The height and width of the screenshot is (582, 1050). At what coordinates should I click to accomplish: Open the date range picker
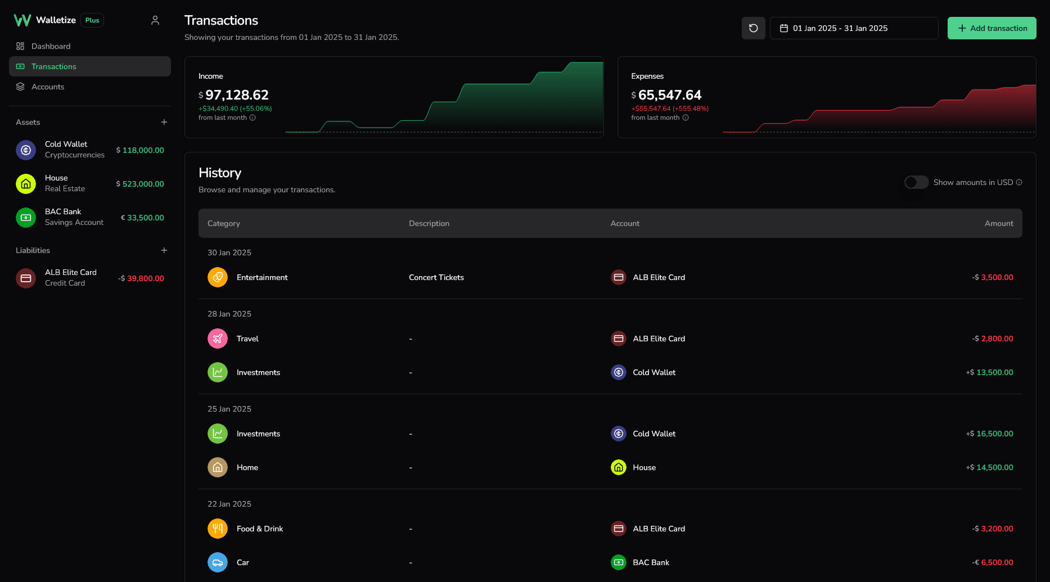[x=853, y=28]
